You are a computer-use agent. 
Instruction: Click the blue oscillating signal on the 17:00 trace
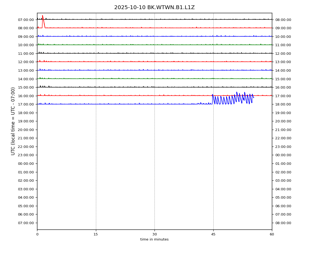click(232, 99)
